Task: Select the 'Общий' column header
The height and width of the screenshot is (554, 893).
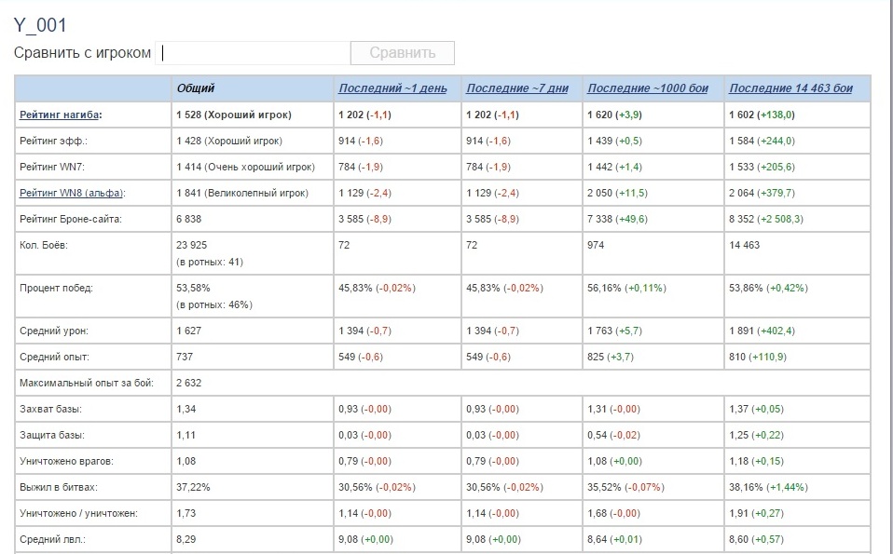Action: click(x=196, y=88)
